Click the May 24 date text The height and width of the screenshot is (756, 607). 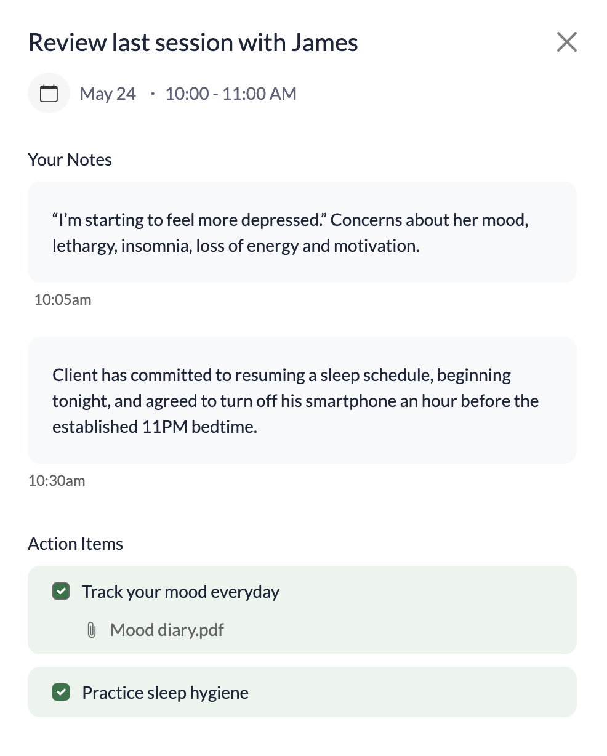[108, 94]
